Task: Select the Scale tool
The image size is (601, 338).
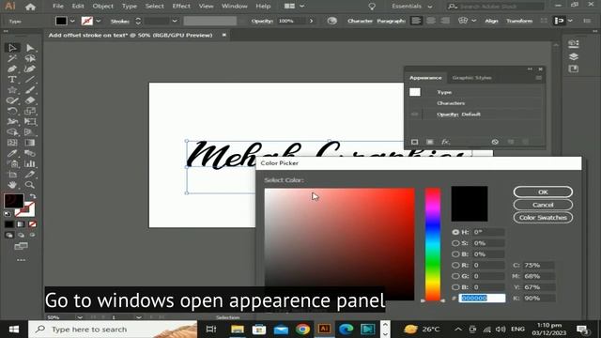Action: coord(30,111)
